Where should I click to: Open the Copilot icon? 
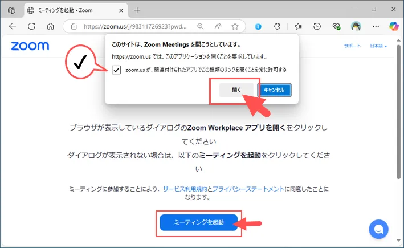(394, 26)
